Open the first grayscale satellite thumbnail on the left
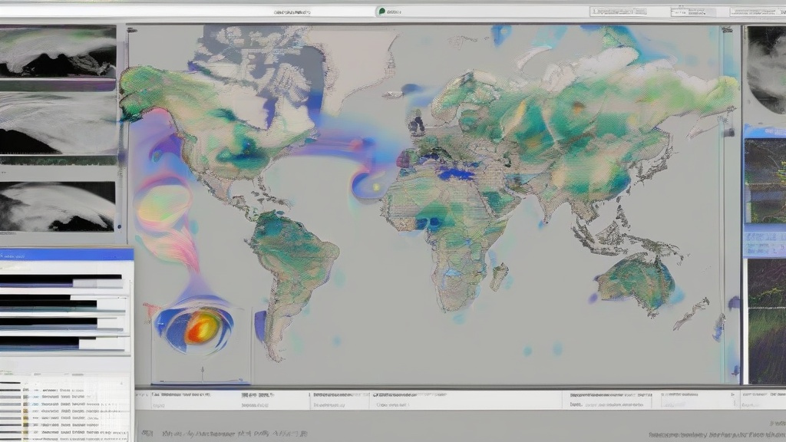The width and height of the screenshot is (786, 442). pos(58,51)
